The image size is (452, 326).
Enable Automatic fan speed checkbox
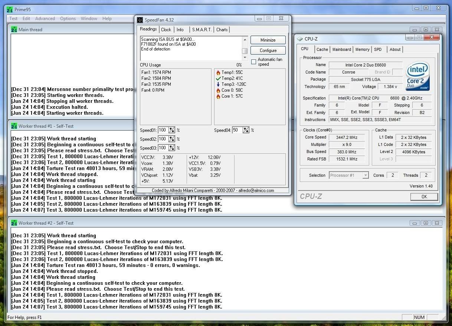(254, 62)
